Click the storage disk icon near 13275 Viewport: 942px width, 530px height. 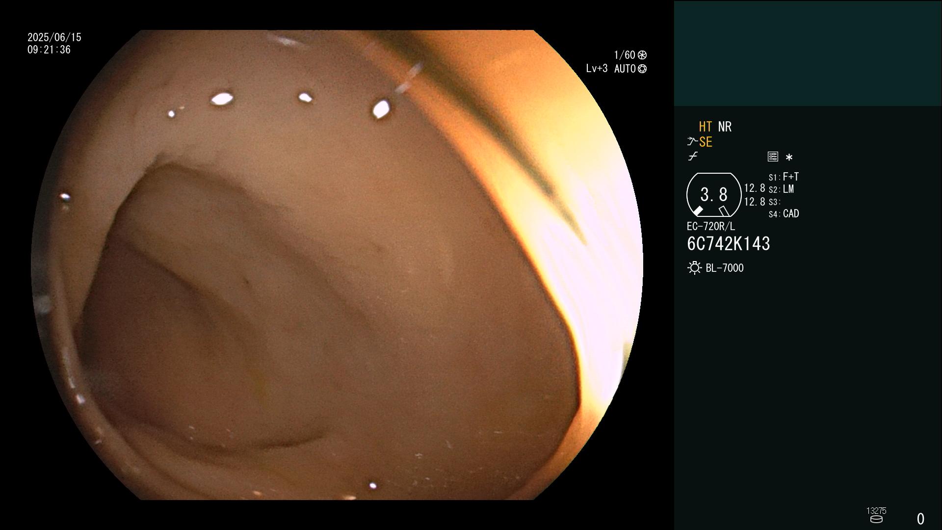click(x=876, y=519)
